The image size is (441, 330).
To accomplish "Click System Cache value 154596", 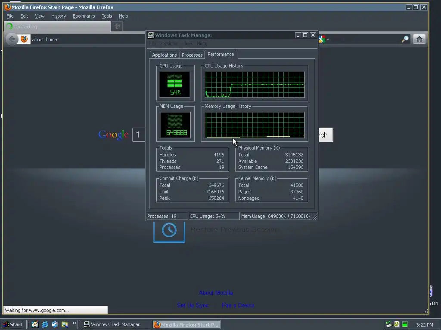I will (295, 167).
